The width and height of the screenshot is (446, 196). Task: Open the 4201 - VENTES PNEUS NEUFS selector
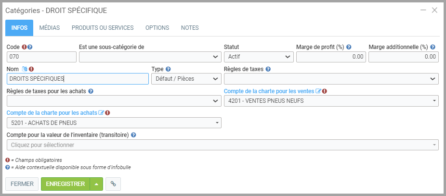click(x=331, y=101)
